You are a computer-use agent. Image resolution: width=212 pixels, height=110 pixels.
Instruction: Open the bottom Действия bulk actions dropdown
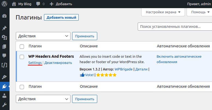tap(43, 99)
